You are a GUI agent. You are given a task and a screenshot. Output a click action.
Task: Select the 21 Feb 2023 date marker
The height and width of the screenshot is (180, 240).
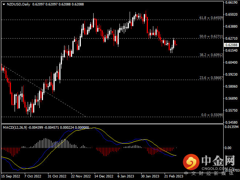tap(174, 176)
